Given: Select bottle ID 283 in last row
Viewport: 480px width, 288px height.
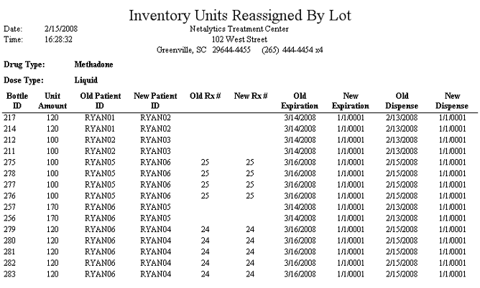Looking at the screenshot, I should (x=9, y=274).
